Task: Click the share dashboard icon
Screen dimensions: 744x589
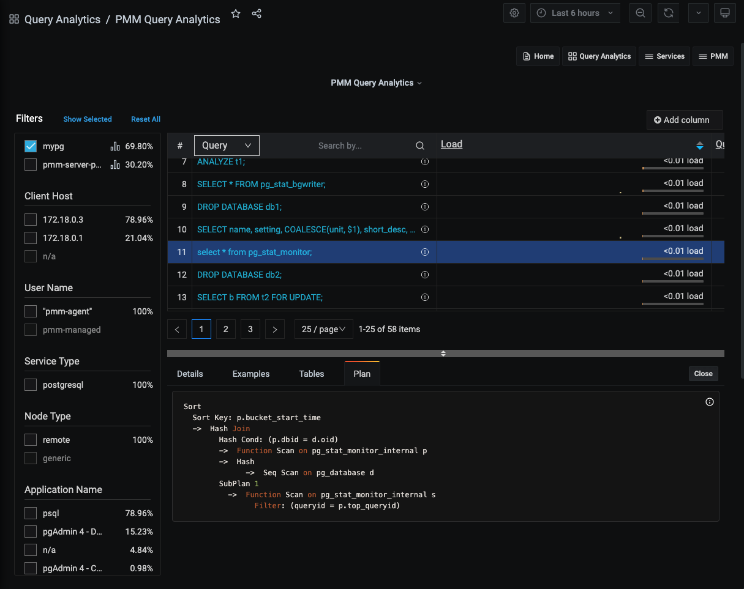Action: pyautogui.click(x=257, y=13)
